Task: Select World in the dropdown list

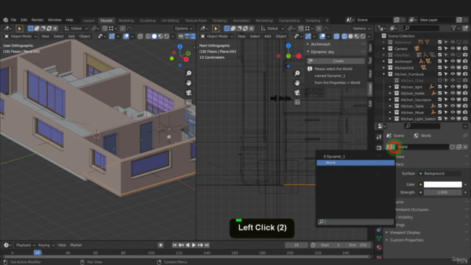Action: [355, 163]
